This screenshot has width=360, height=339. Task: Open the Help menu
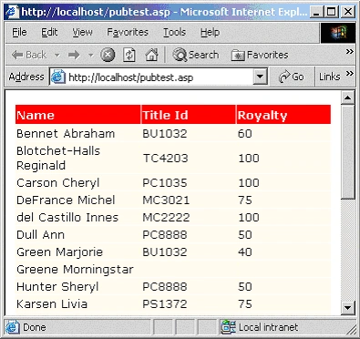point(210,32)
